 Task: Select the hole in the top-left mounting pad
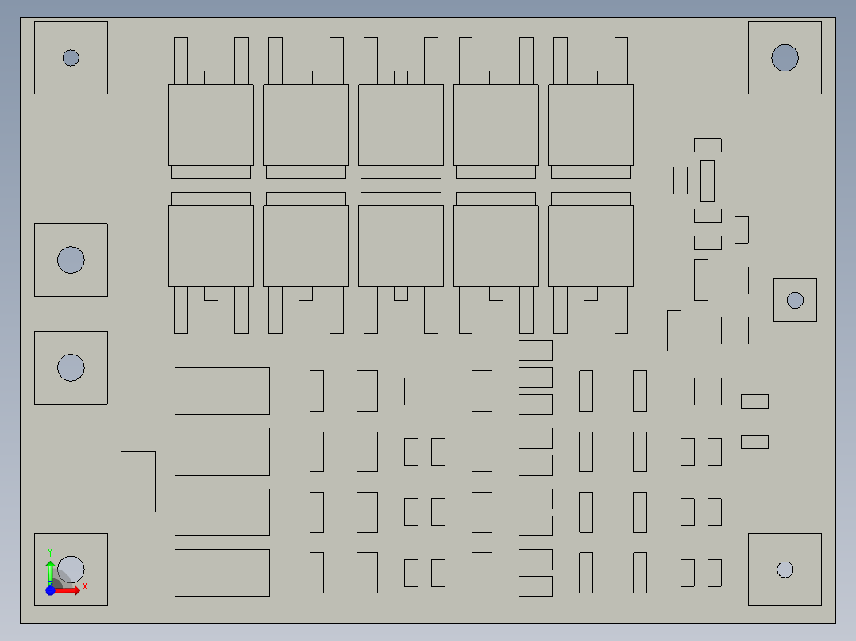pyautogui.click(x=71, y=58)
